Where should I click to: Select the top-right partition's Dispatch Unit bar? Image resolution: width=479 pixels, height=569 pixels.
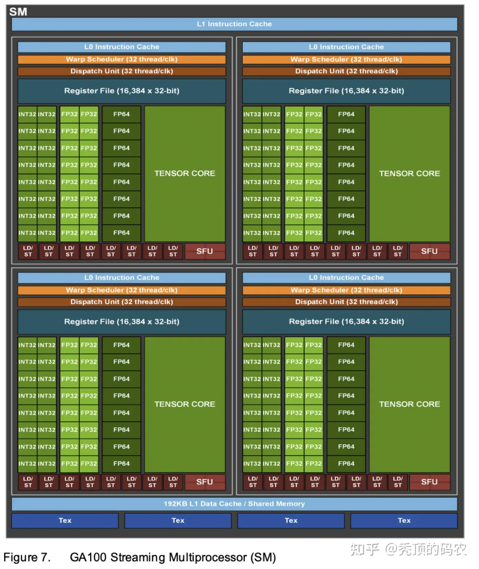pos(346,71)
